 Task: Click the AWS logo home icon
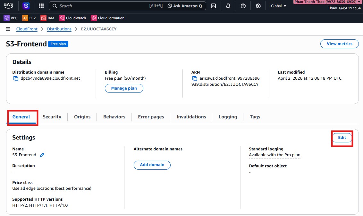(9, 6)
